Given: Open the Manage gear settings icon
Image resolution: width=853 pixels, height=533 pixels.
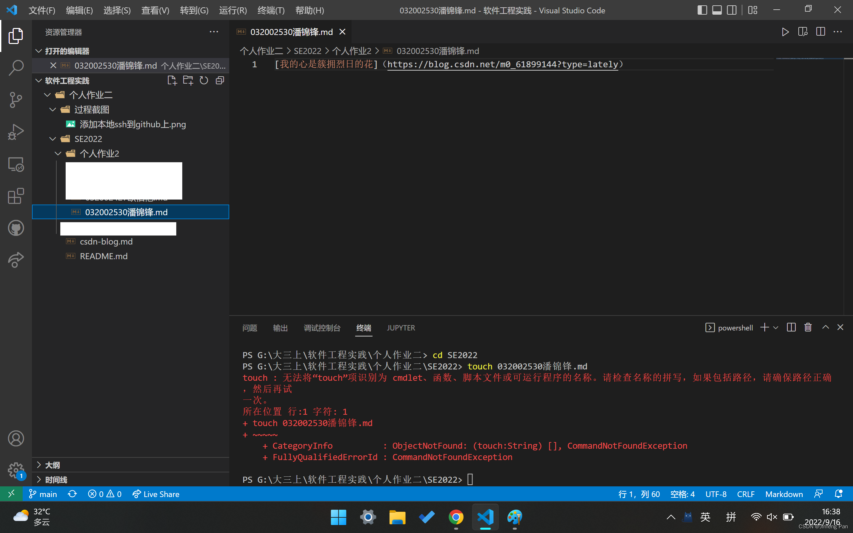Looking at the screenshot, I should (x=16, y=470).
